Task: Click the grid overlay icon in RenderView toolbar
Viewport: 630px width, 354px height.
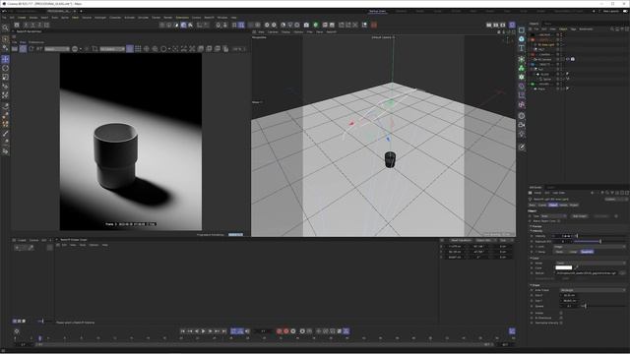Action: tap(138, 49)
